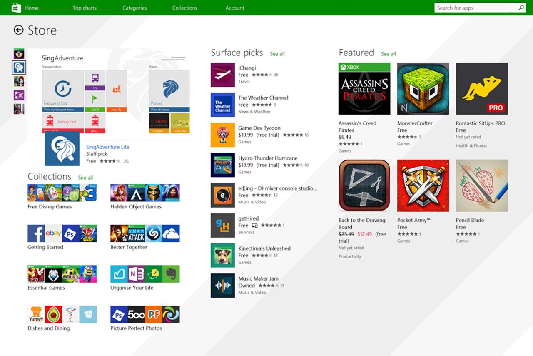Open the Hydro Thunder Hurricane icon

pyautogui.click(x=223, y=165)
